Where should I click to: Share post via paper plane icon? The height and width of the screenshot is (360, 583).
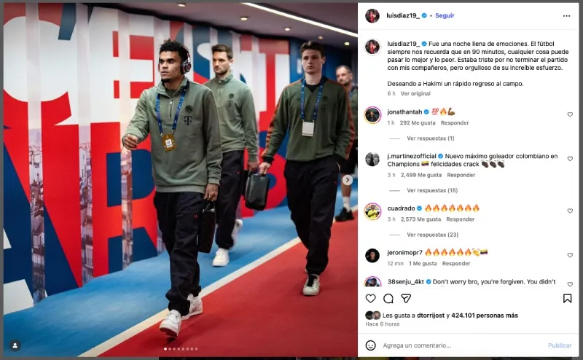pyautogui.click(x=406, y=298)
